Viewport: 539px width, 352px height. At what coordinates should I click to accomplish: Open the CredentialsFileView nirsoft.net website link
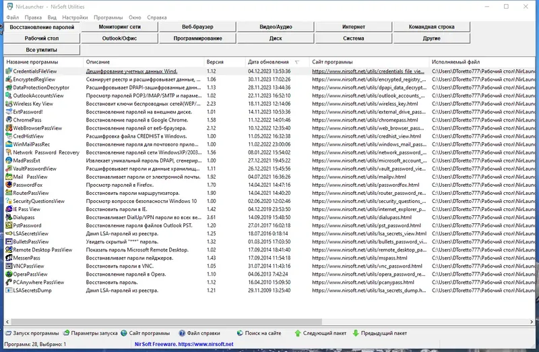click(x=368, y=71)
